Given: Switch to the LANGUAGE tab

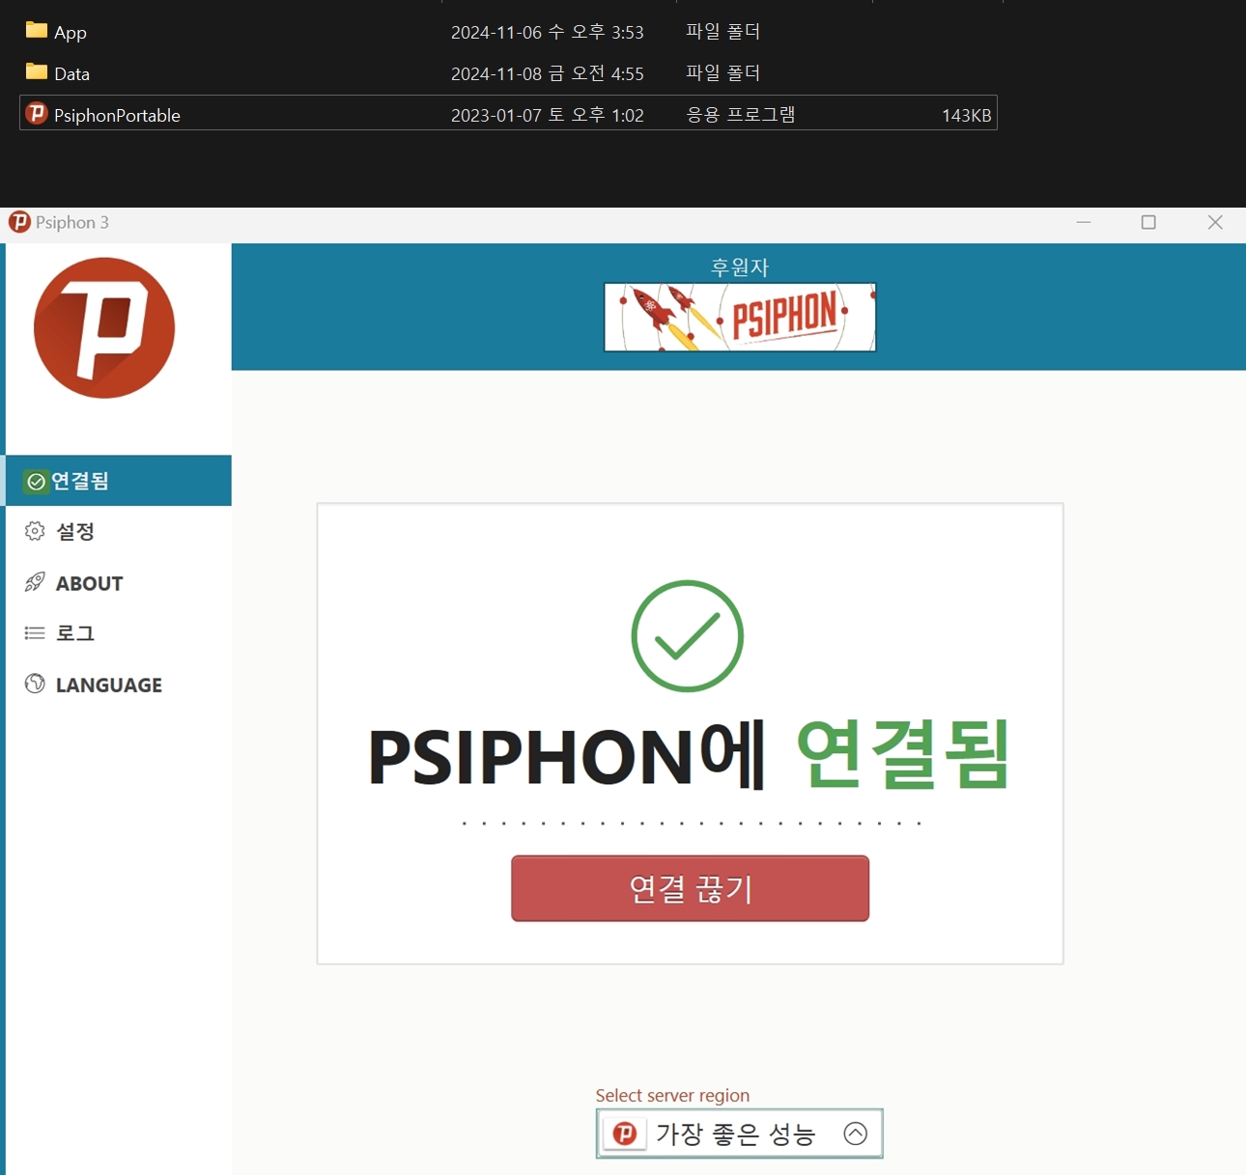Looking at the screenshot, I should click(x=118, y=685).
